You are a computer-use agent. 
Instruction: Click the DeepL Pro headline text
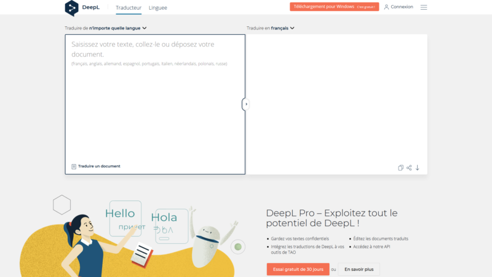pyautogui.click(x=331, y=218)
